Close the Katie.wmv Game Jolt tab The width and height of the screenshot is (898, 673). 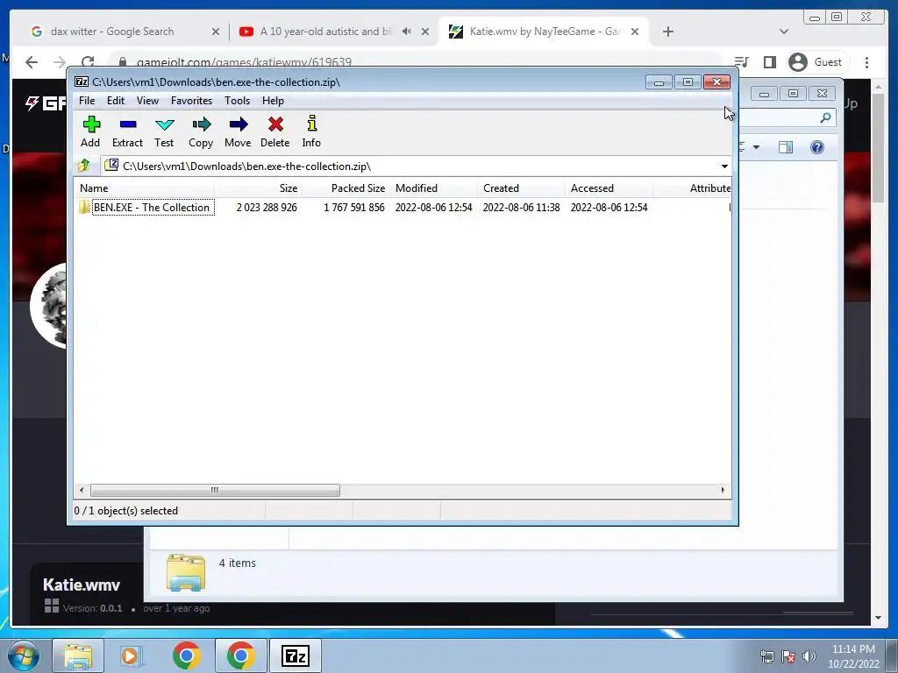point(635,32)
